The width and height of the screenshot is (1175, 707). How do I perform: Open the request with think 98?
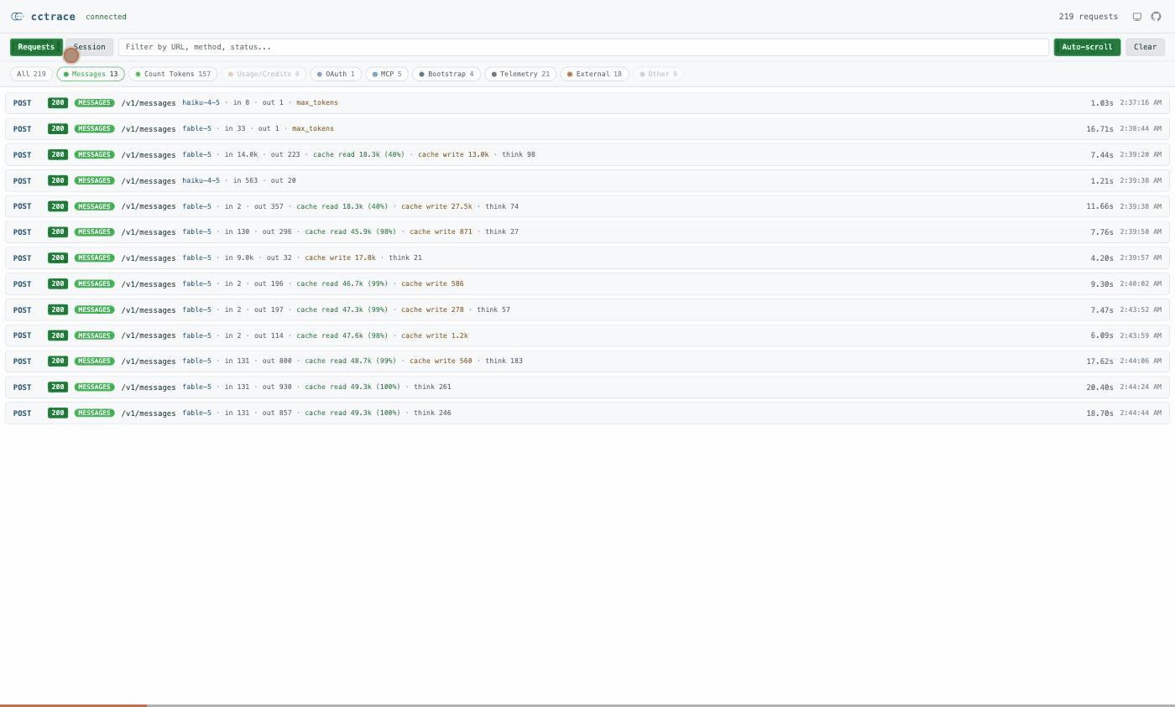pos(587,154)
